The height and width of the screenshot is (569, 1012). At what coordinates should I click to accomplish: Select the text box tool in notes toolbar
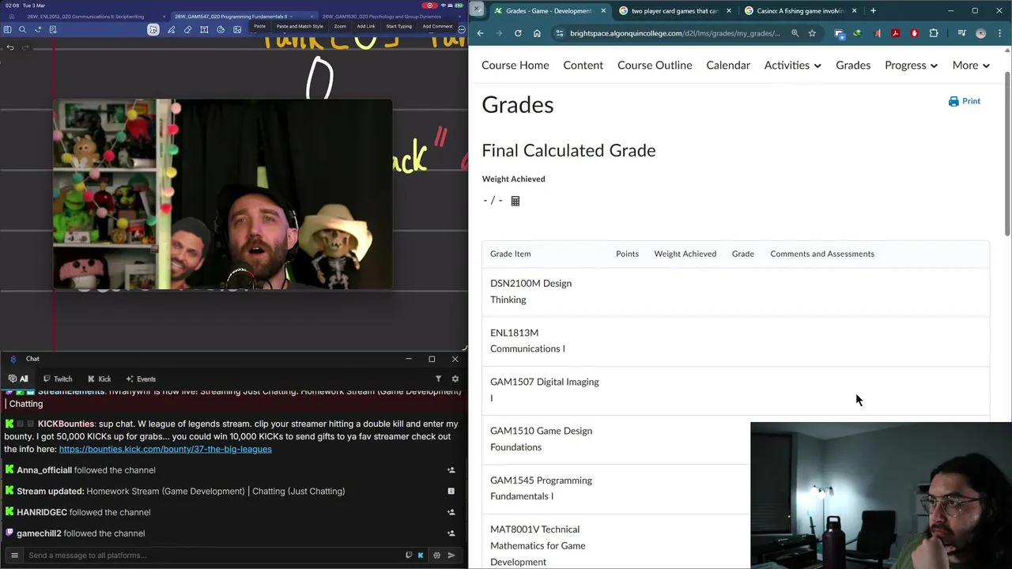tap(204, 29)
